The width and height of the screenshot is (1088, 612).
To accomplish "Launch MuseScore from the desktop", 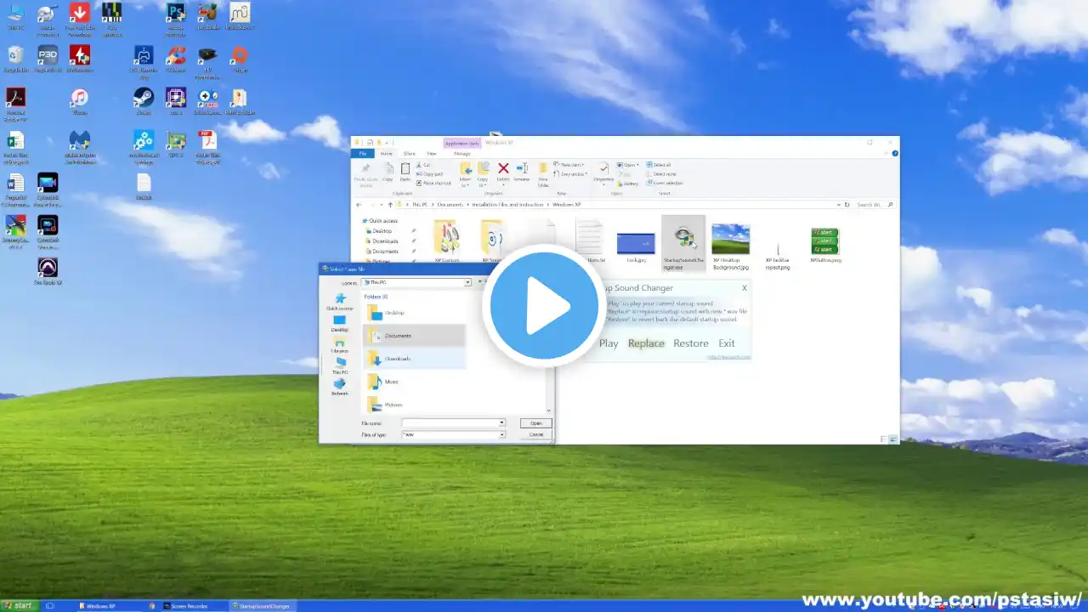I will coord(240,17).
